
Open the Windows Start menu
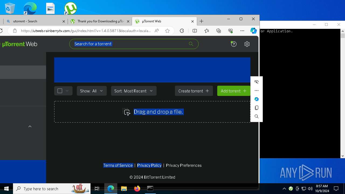(6, 189)
